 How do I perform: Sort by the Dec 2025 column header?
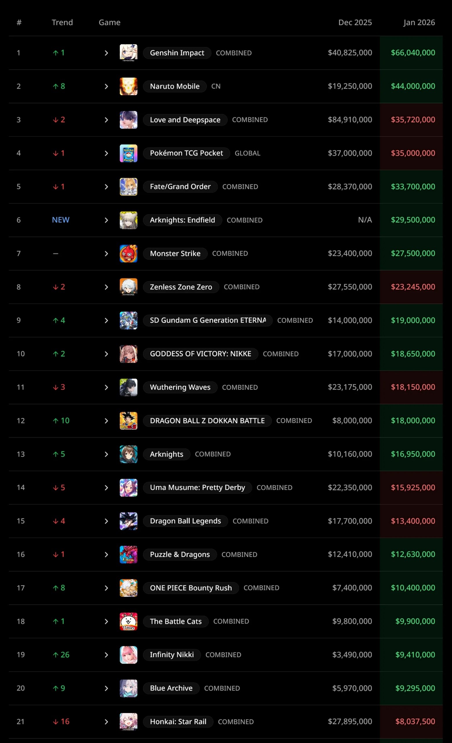[355, 23]
